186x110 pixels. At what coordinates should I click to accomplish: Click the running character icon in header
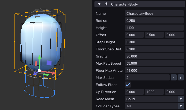coord(106,4)
